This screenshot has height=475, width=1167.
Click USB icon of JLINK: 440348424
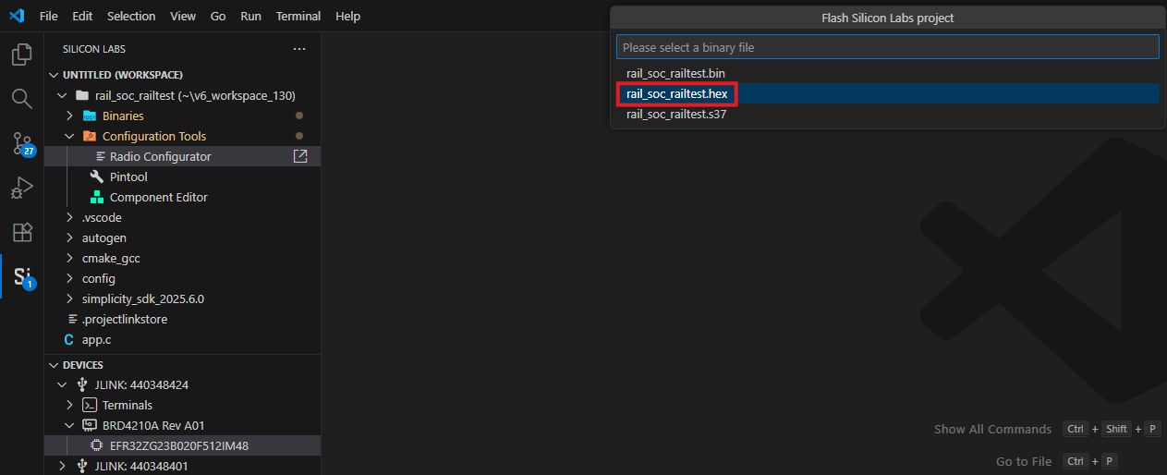coord(82,384)
